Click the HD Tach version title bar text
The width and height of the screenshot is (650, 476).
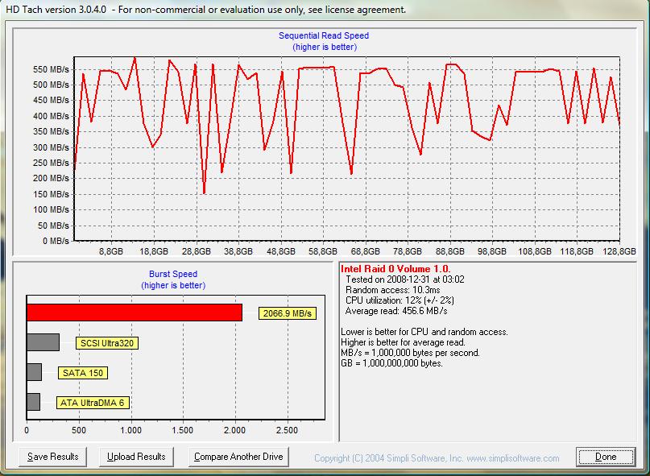pos(206,9)
